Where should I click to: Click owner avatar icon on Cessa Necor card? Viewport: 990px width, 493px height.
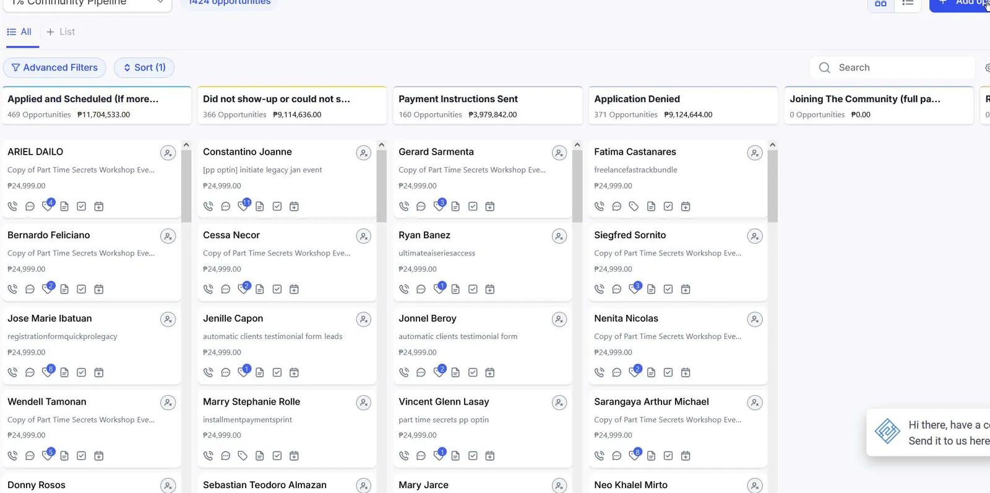(x=364, y=236)
